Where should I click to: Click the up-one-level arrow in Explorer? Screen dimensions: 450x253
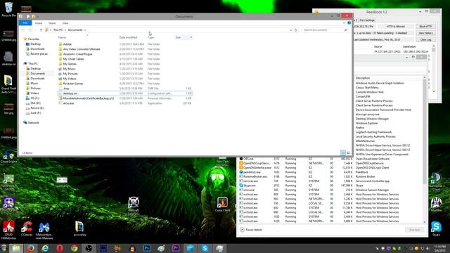[x=41, y=30]
